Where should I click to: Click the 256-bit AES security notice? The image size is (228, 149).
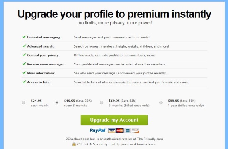[x=116, y=144]
